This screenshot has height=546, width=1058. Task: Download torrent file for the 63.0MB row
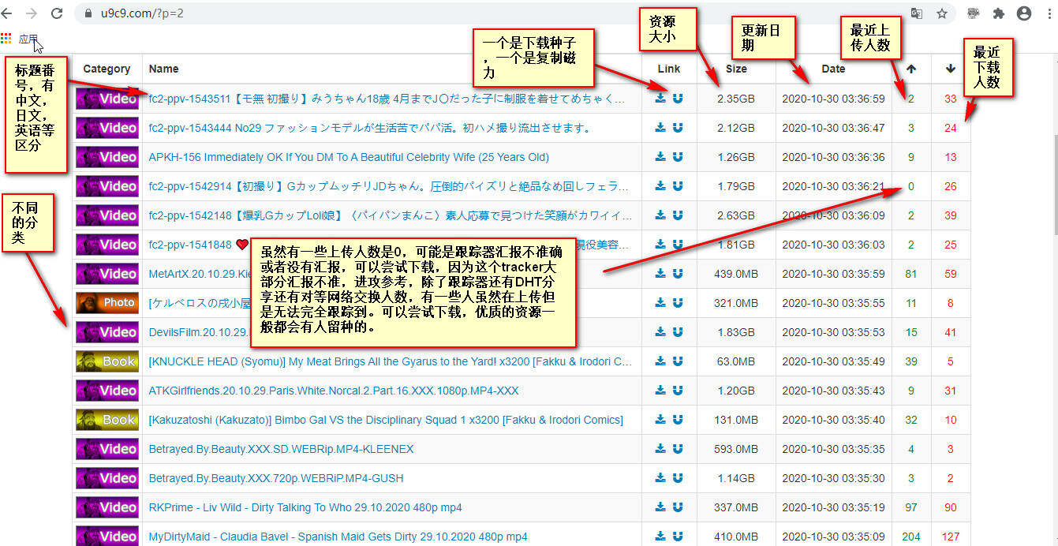660,361
